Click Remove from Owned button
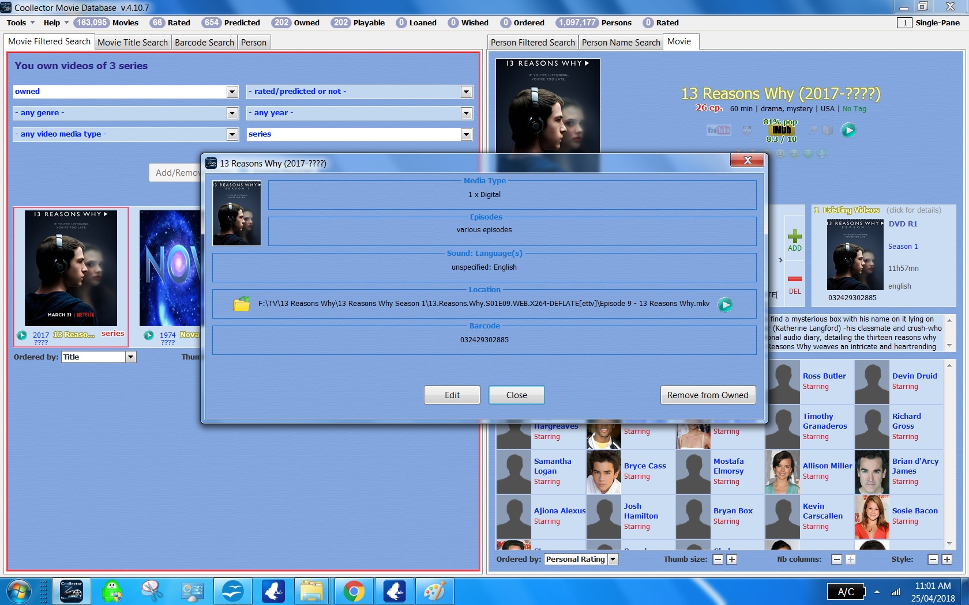This screenshot has height=605, width=969. tap(708, 395)
